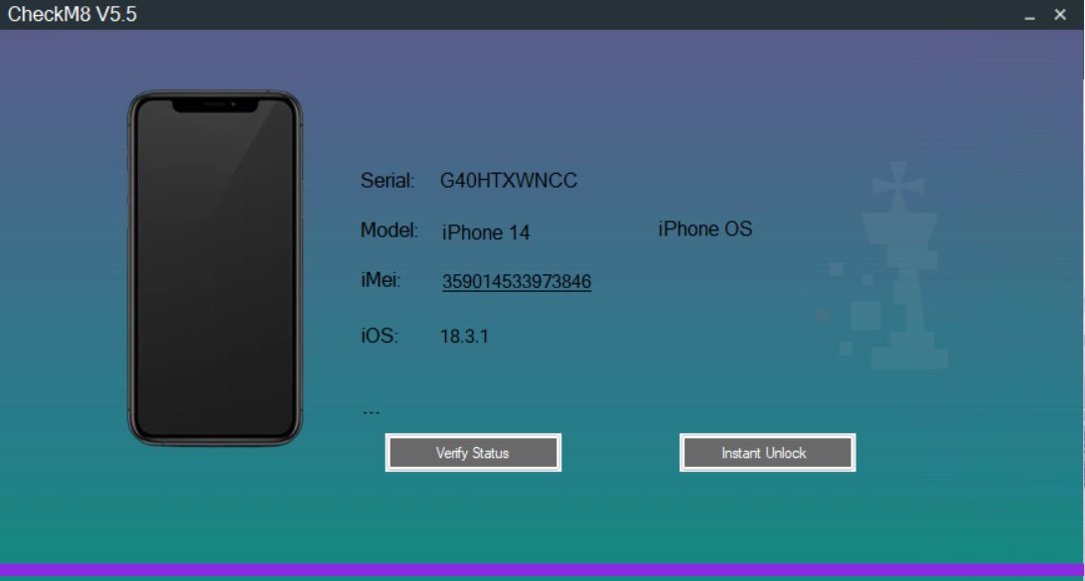The width and height of the screenshot is (1085, 581).
Task: Click the iMei: field label
Action: [381, 280]
